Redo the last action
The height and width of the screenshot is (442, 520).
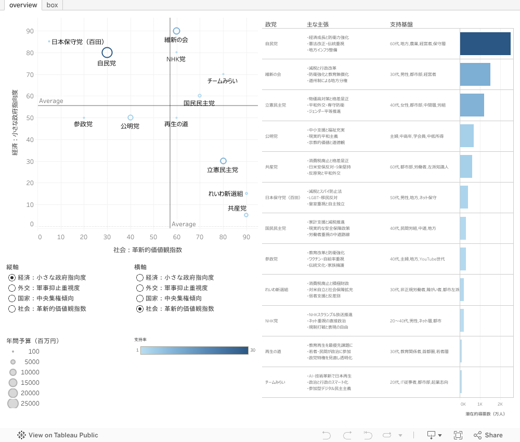tap(347, 435)
